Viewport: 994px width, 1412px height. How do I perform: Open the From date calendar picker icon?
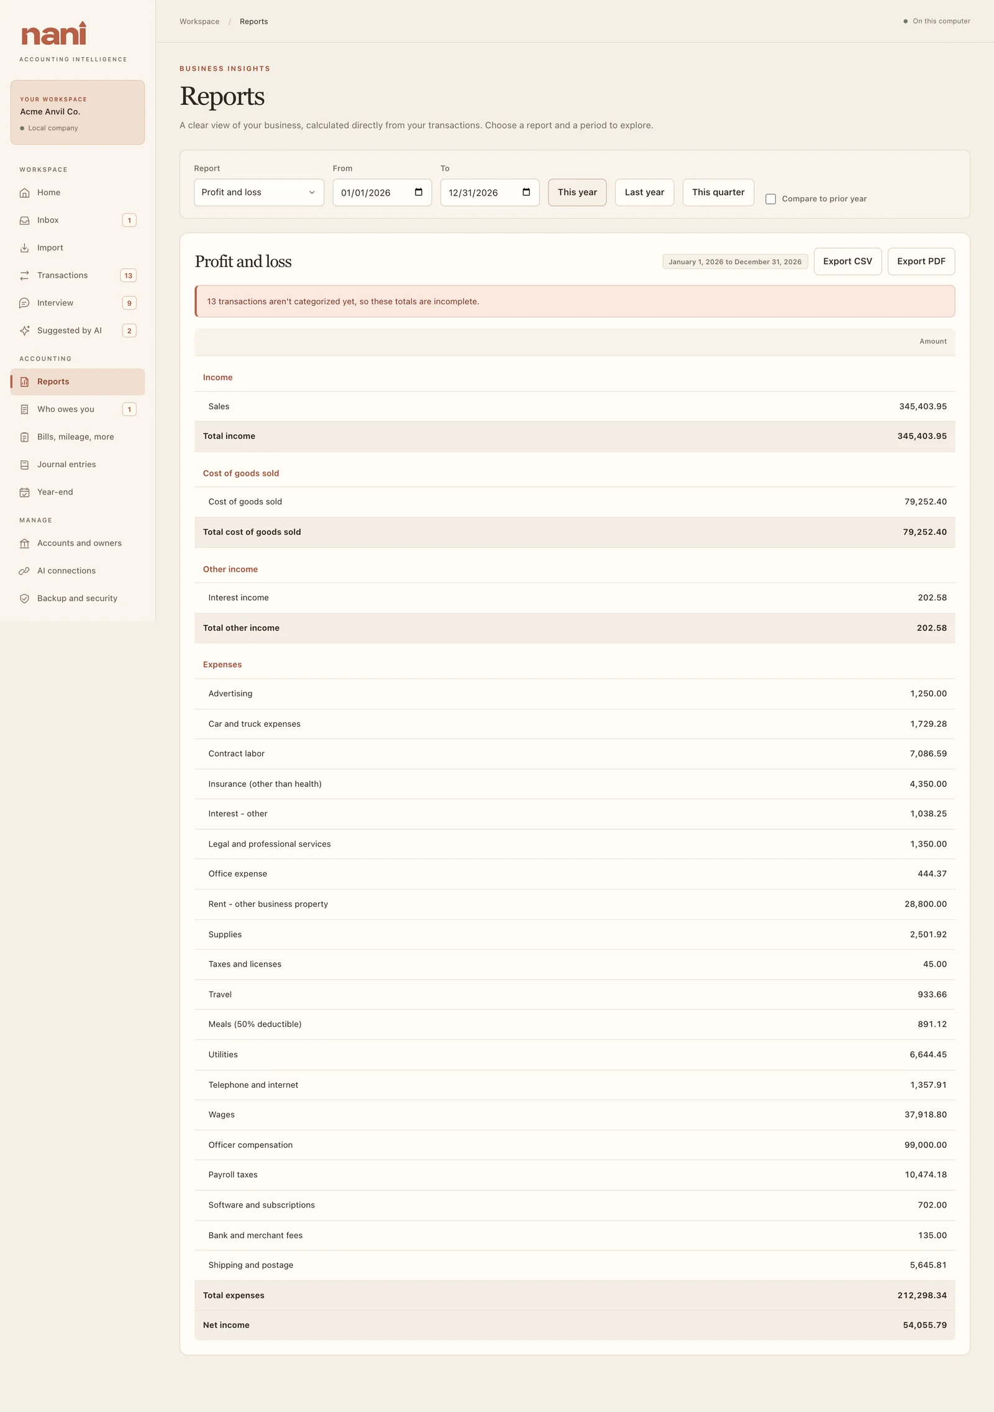(x=419, y=192)
